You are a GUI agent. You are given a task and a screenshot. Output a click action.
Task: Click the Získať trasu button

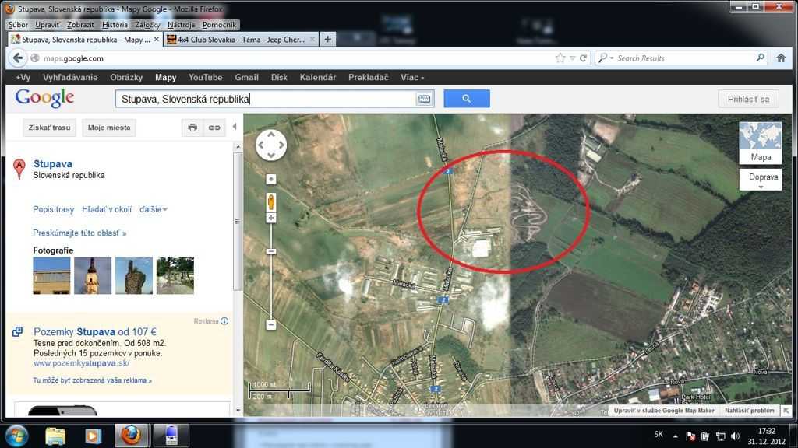tap(49, 128)
